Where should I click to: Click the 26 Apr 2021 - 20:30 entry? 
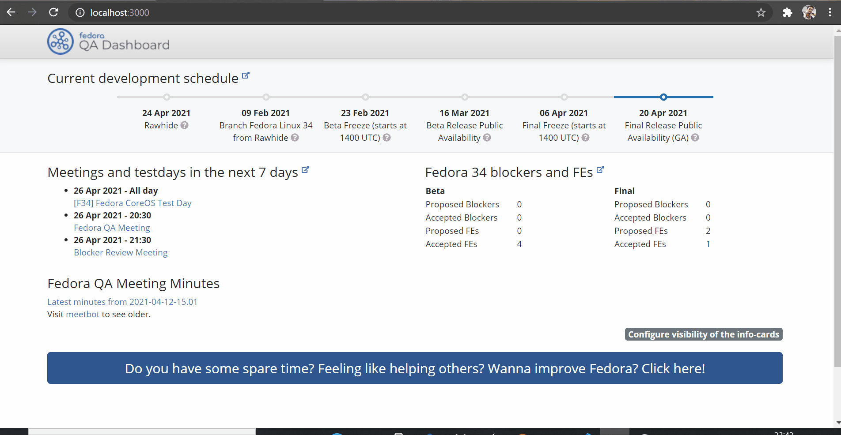tap(112, 215)
